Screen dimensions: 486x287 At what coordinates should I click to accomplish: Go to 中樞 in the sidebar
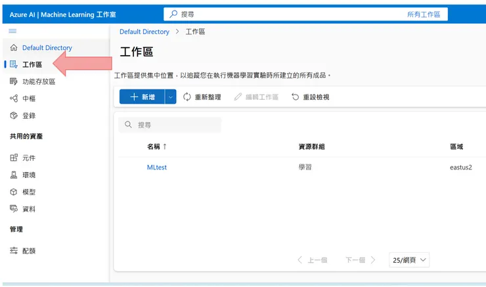click(x=29, y=99)
